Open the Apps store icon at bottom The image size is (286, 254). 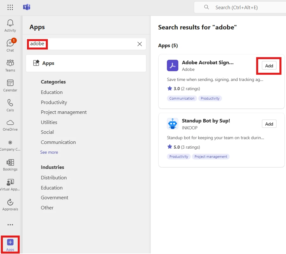click(10, 245)
